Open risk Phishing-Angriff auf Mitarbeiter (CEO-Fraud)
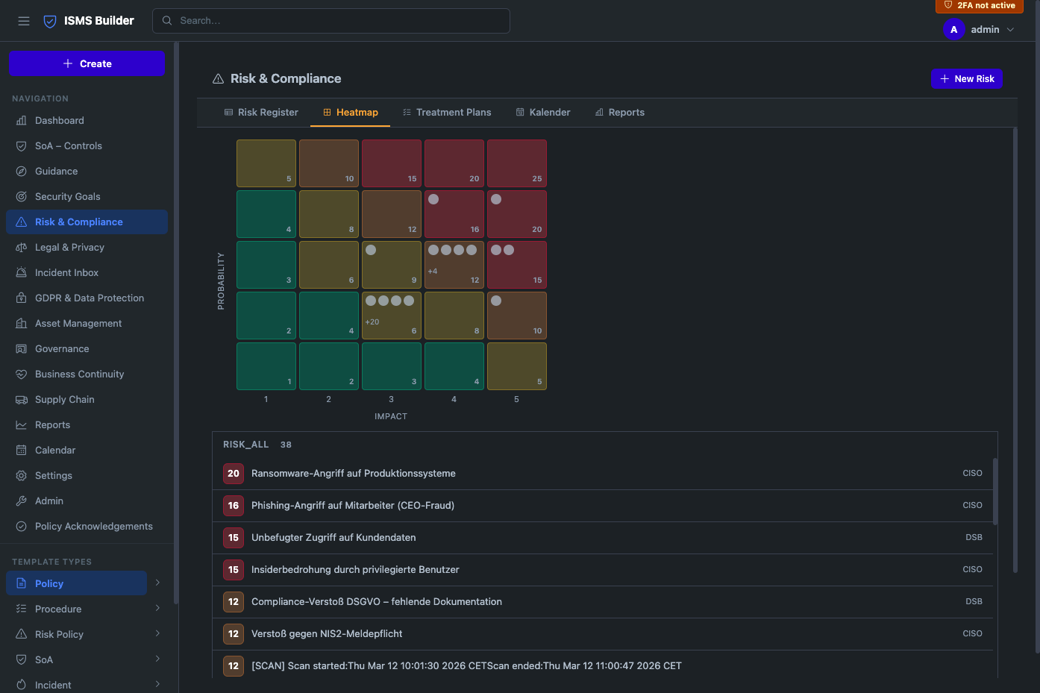This screenshot has height=693, width=1040. click(603, 506)
